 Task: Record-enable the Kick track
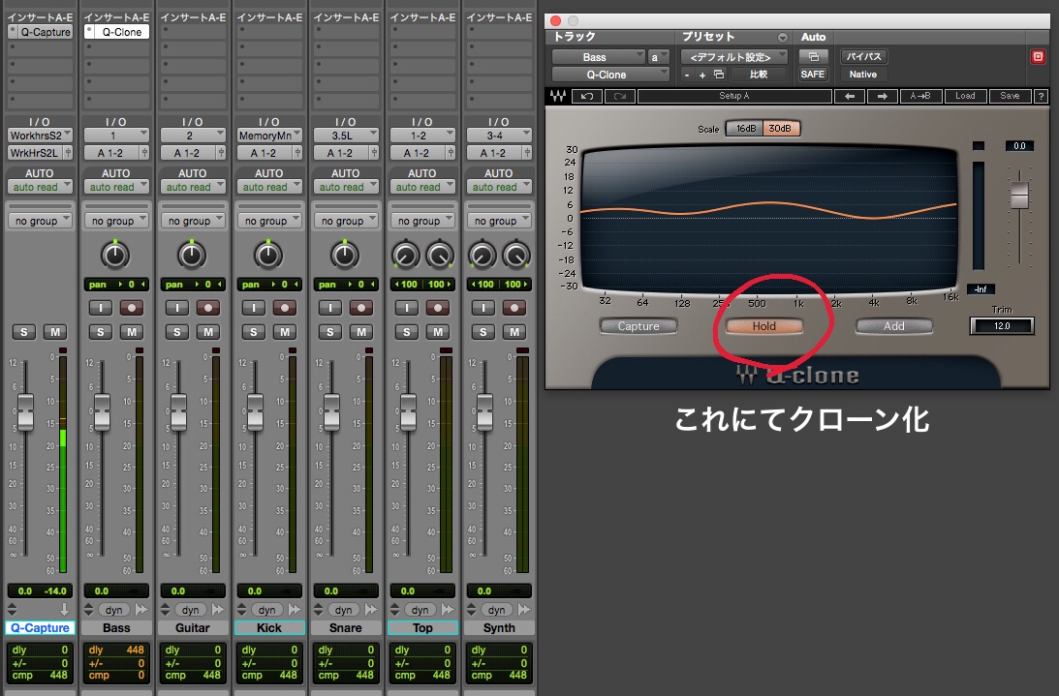pos(284,308)
